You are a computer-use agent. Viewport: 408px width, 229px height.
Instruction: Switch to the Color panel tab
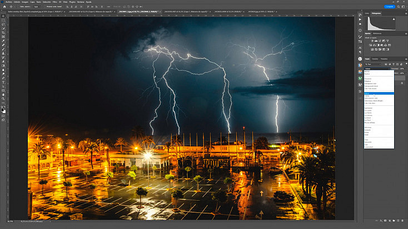[367, 13]
